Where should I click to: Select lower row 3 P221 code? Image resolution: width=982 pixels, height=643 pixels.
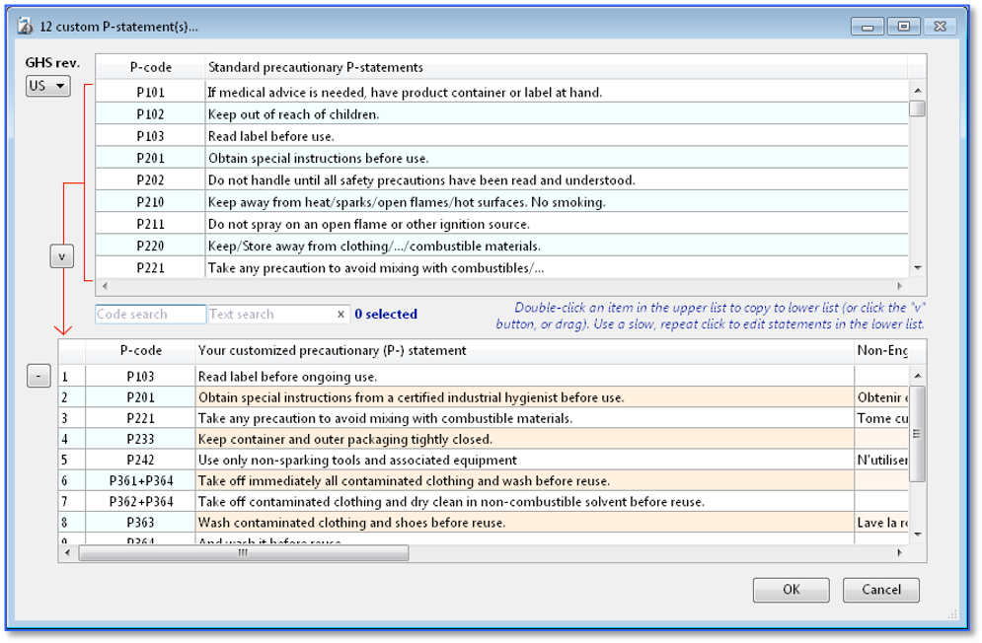(x=140, y=418)
